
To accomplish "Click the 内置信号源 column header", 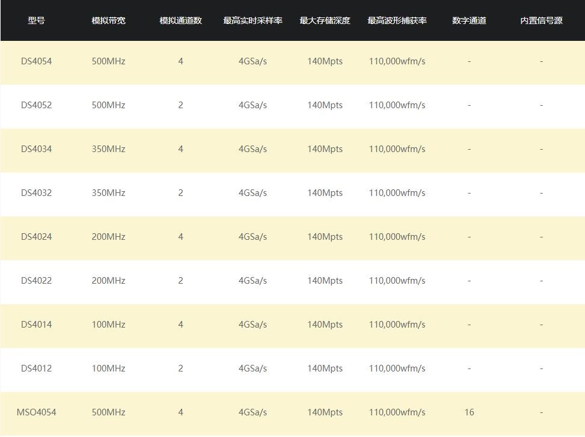I will point(541,20).
